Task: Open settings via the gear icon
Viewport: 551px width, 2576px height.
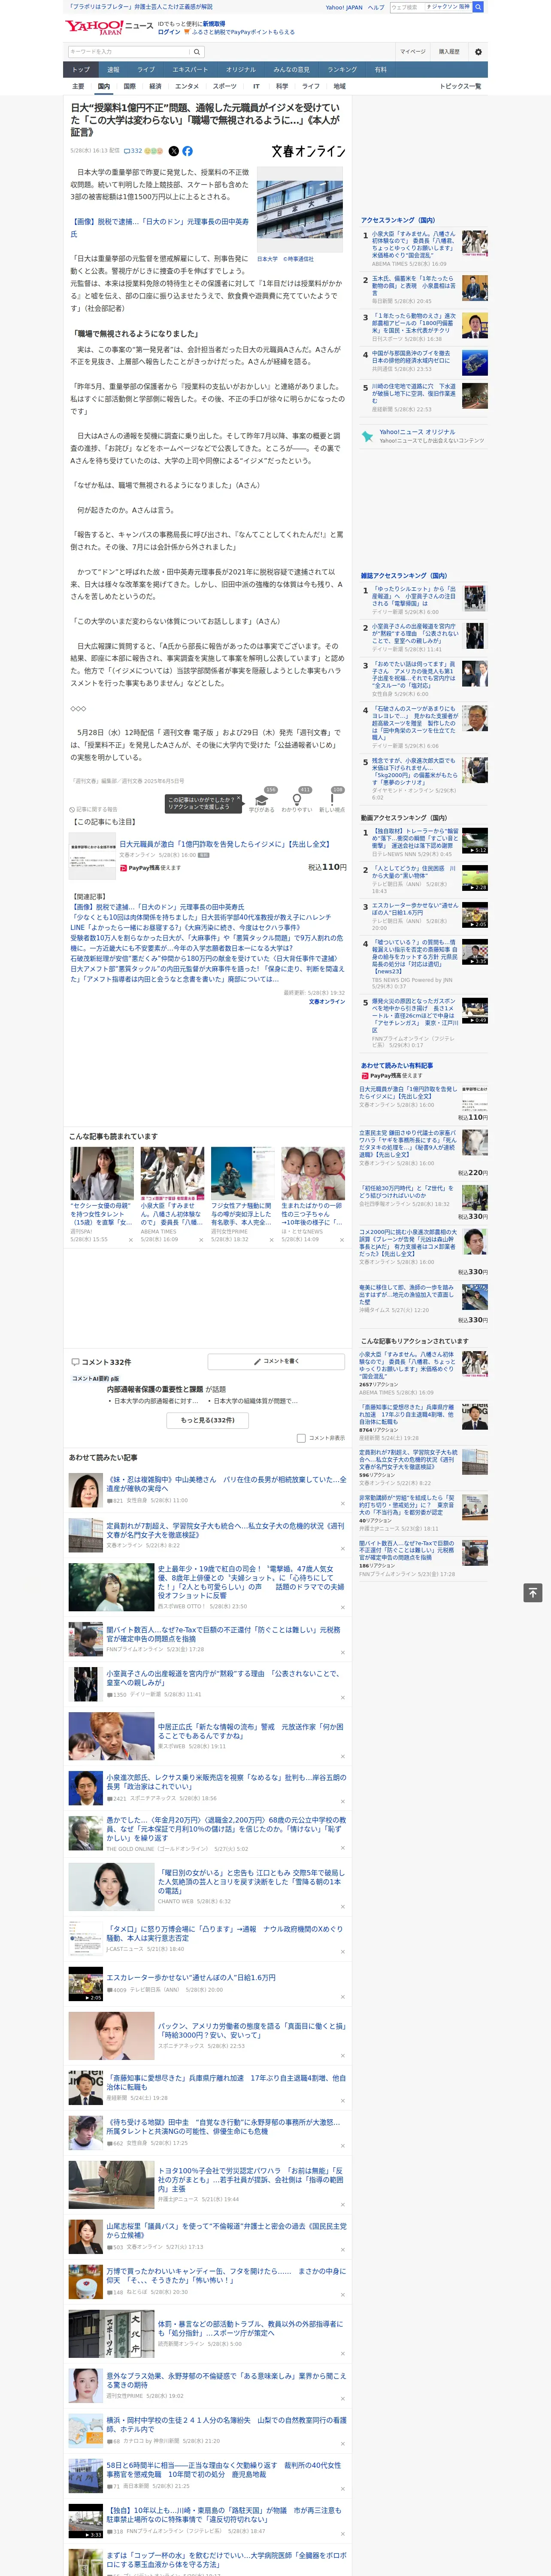Action: tap(478, 51)
